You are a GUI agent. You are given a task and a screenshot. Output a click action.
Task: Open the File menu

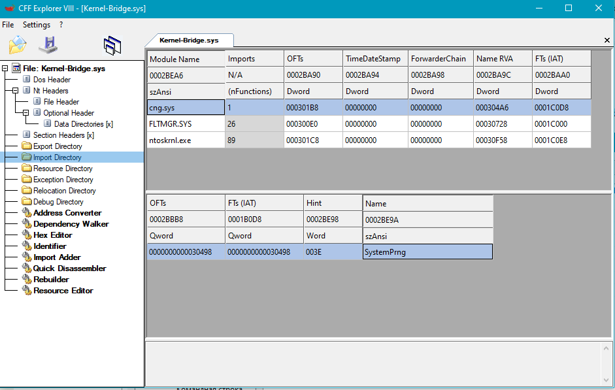tap(8, 25)
